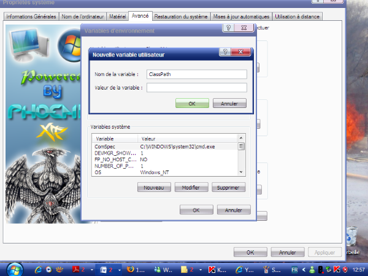Focus the Nom de la variable field
The height and width of the screenshot is (276, 368).
(x=197, y=74)
